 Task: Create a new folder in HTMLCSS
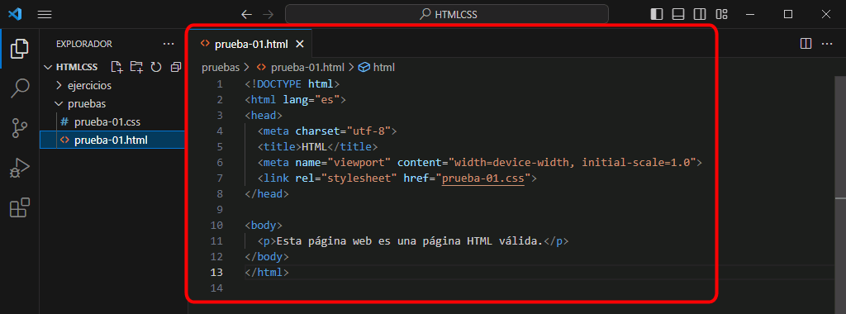point(136,67)
